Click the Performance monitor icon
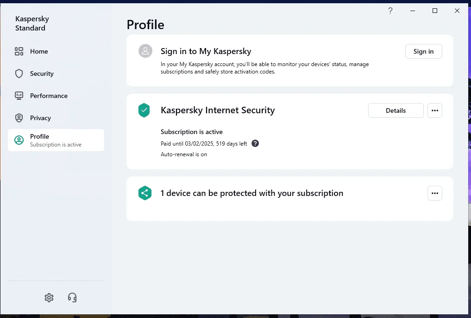Screen dimensions: 471x318 click(x=19, y=96)
